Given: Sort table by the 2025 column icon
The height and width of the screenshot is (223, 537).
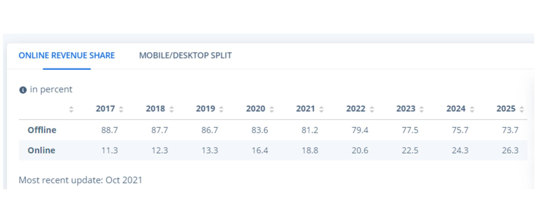Looking at the screenshot, I should 522,109.
